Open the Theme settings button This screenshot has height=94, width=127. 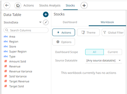tap(88, 32)
